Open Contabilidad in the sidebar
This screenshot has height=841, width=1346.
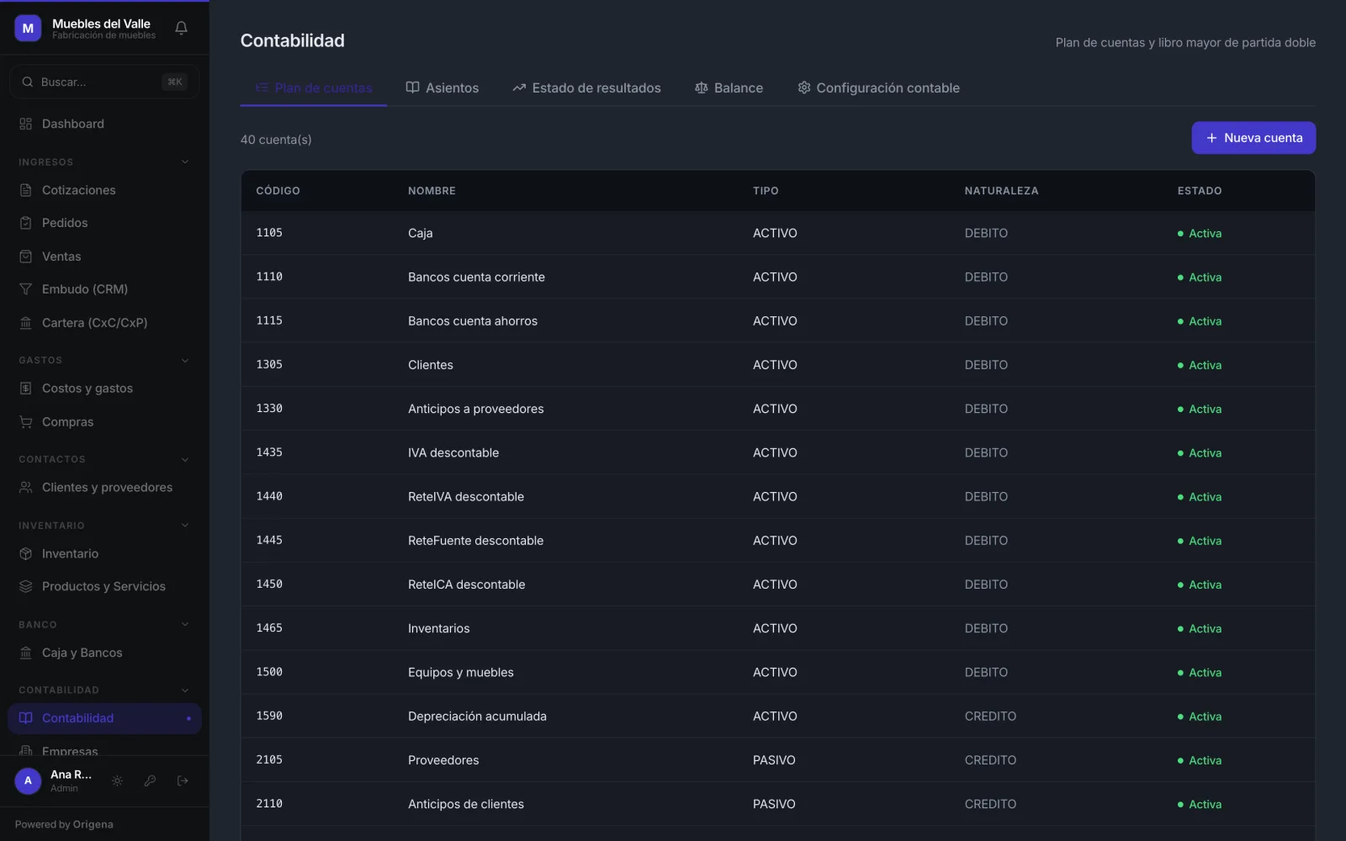(x=104, y=718)
